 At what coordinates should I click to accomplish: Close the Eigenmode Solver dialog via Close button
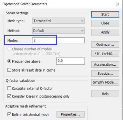(105, 23)
